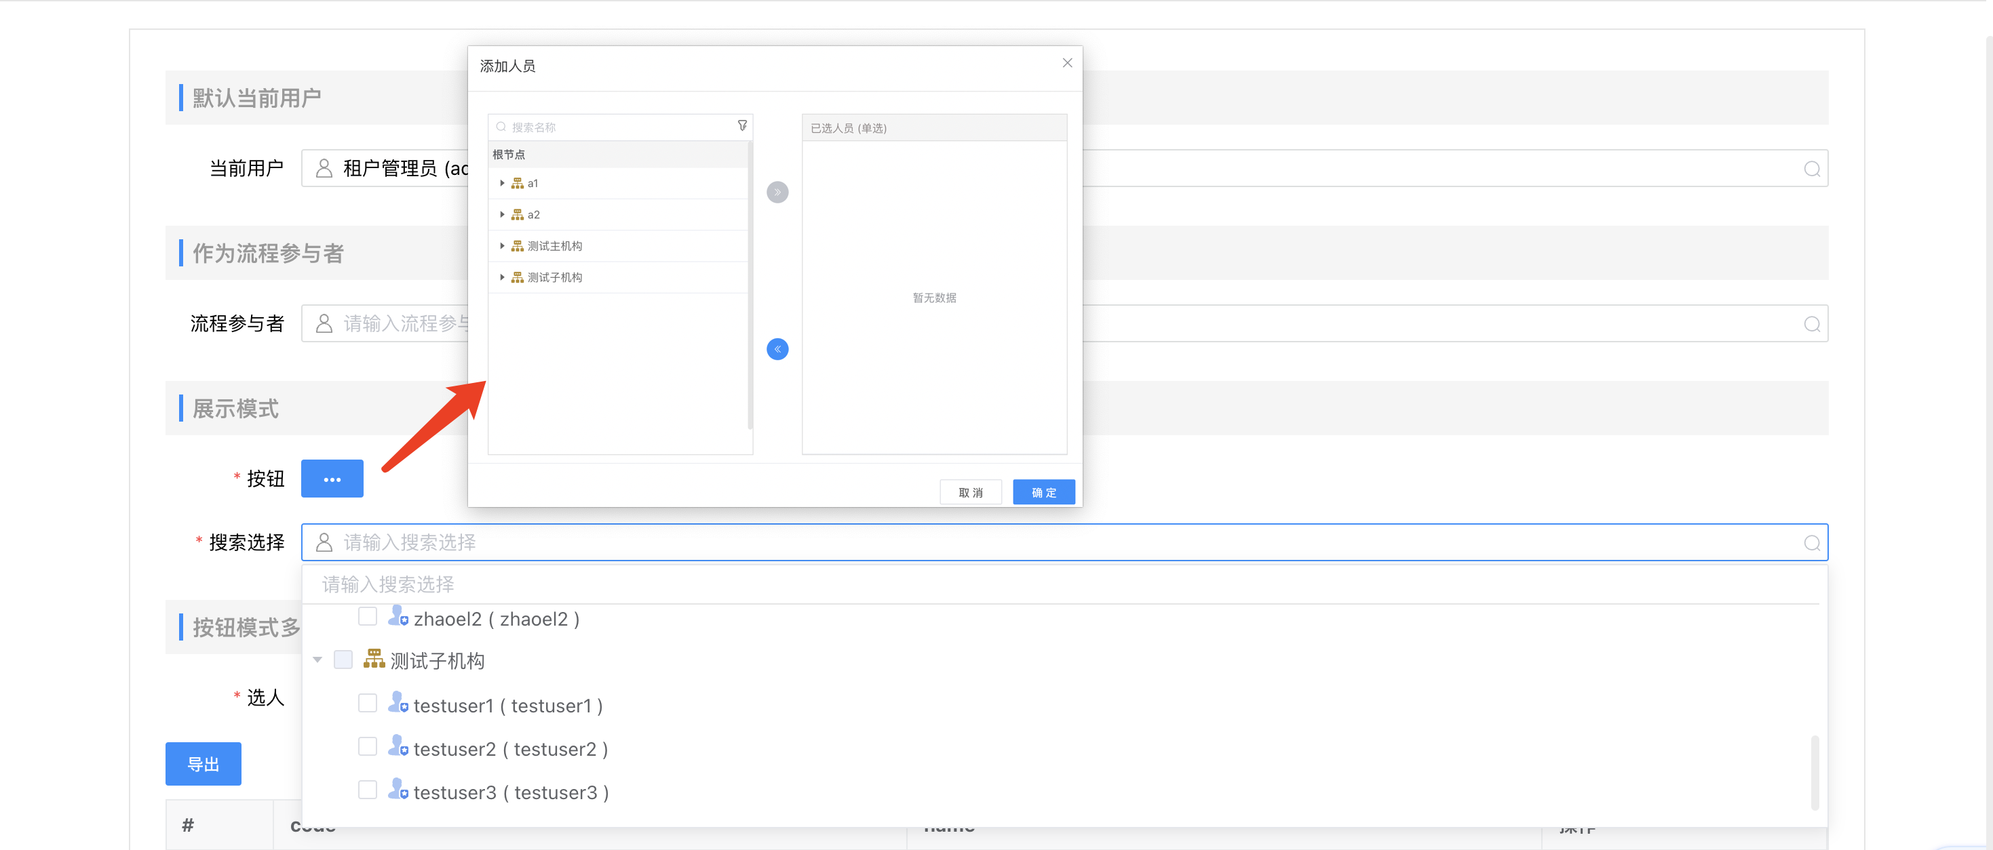Close the 添加人员 dialog
Viewport: 1993px width, 850px height.
pyautogui.click(x=1067, y=64)
